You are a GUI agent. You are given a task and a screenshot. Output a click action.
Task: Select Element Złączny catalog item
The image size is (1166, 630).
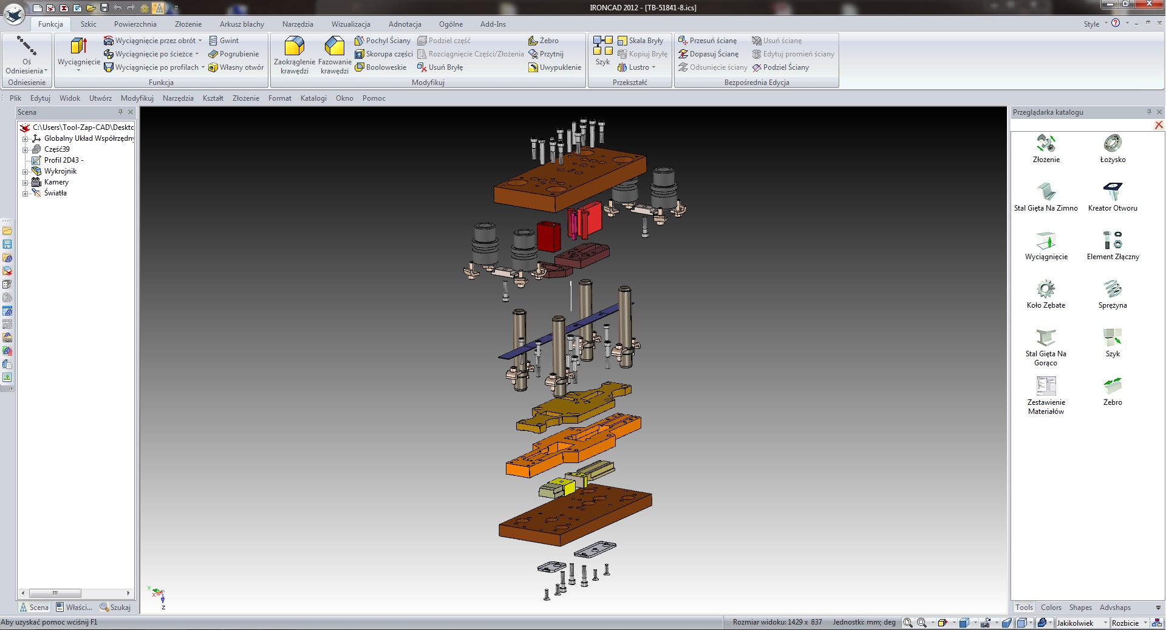1113,246
